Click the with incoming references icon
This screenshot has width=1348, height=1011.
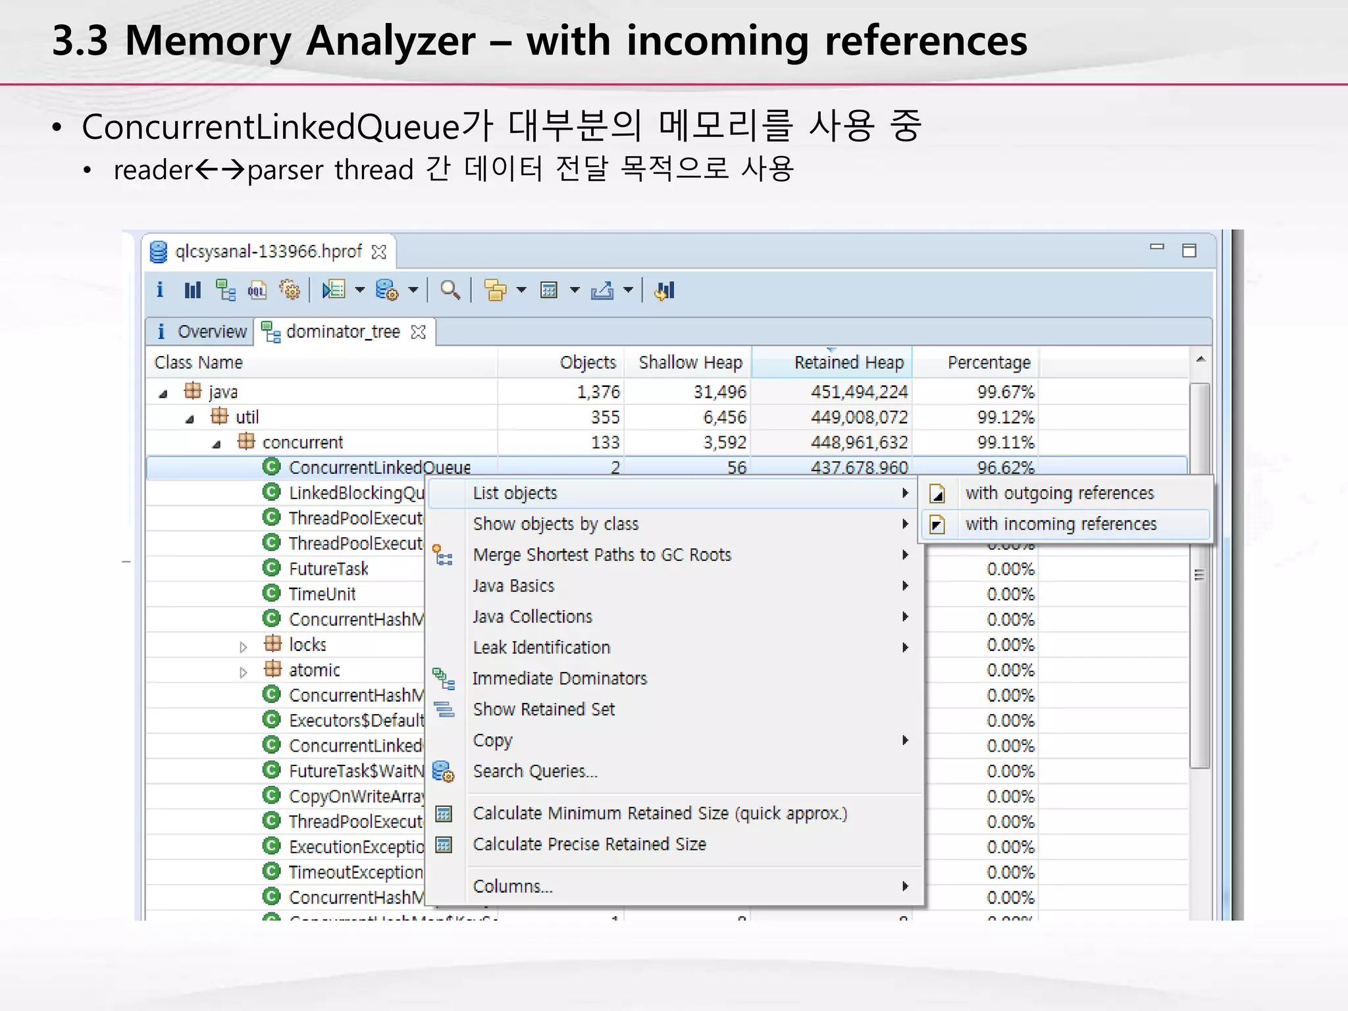[x=937, y=524]
